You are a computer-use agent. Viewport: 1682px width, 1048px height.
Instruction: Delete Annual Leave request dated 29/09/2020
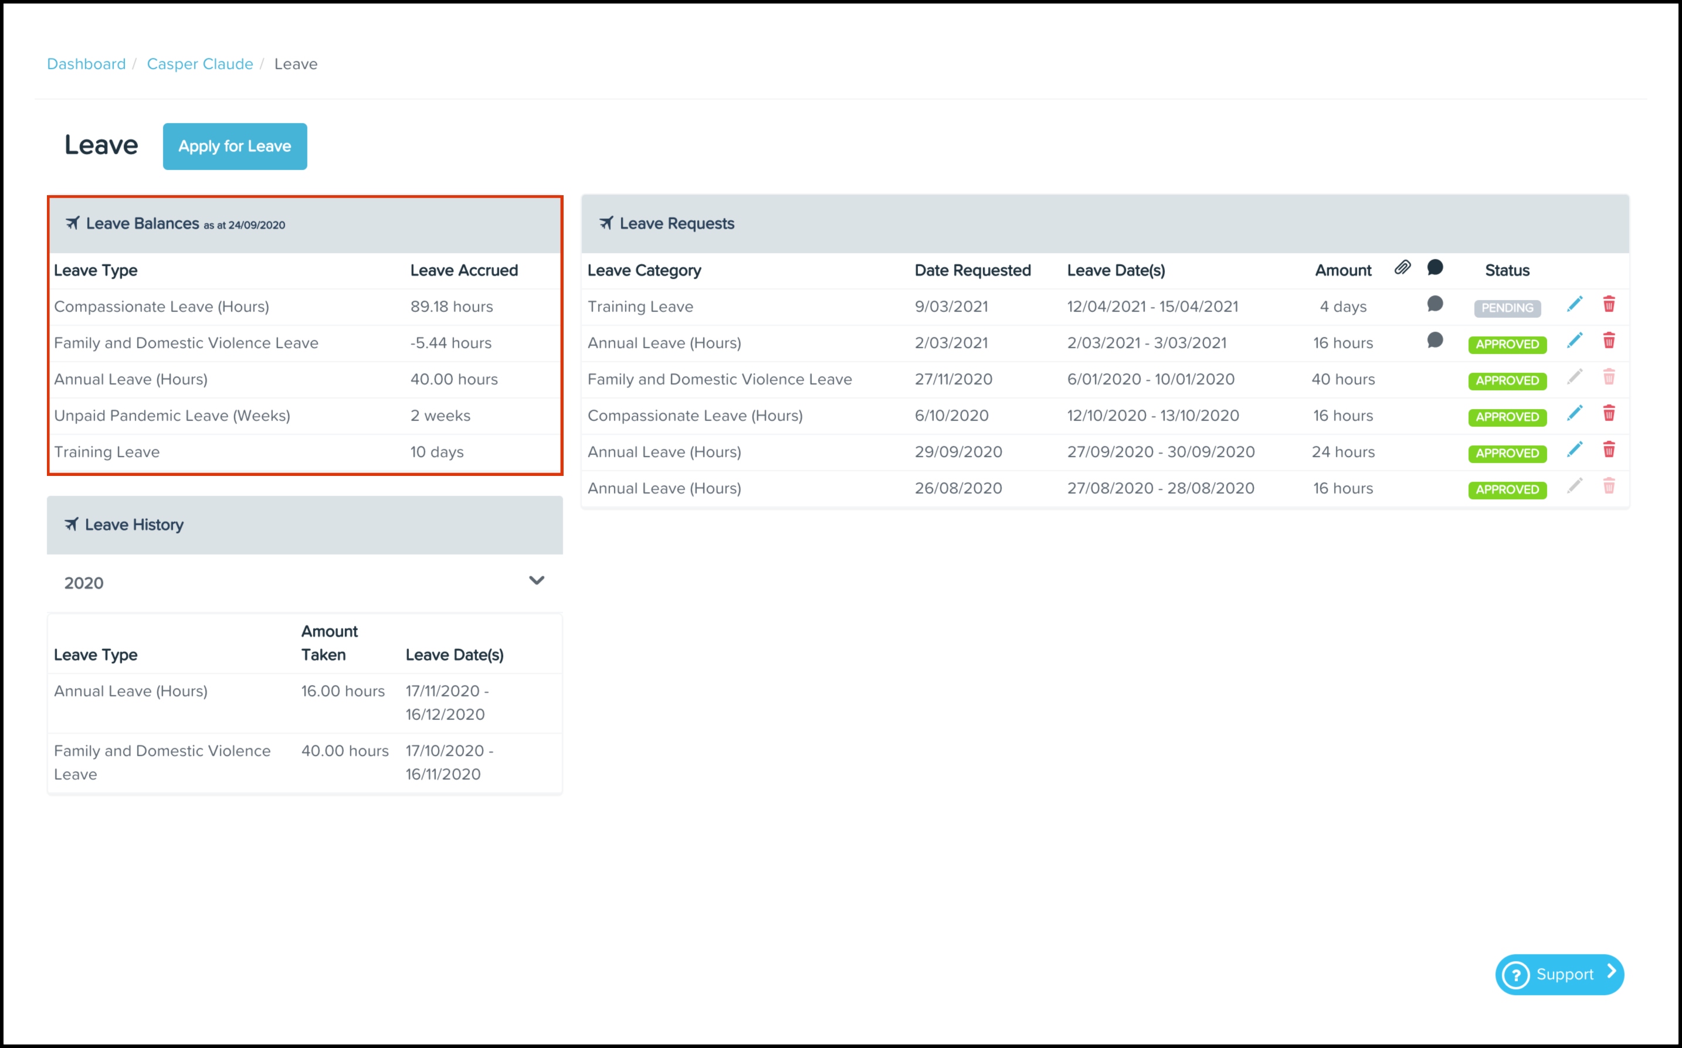click(x=1609, y=450)
